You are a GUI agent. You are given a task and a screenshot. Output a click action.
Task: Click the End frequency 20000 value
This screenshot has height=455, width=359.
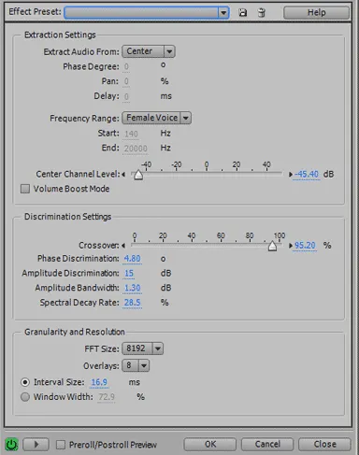click(136, 149)
